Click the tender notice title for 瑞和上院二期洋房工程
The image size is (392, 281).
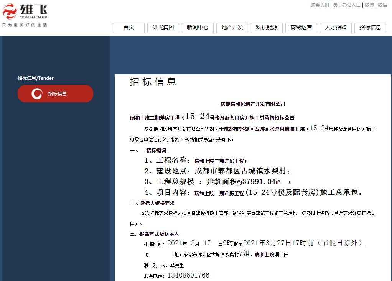pos(212,117)
